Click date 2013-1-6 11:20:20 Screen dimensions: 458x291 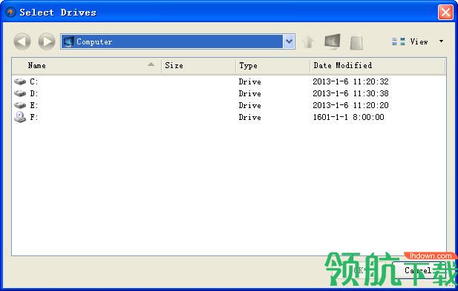[x=350, y=105]
